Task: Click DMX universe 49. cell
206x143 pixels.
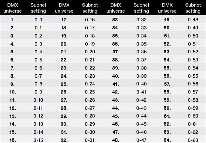Action: point(167,20)
